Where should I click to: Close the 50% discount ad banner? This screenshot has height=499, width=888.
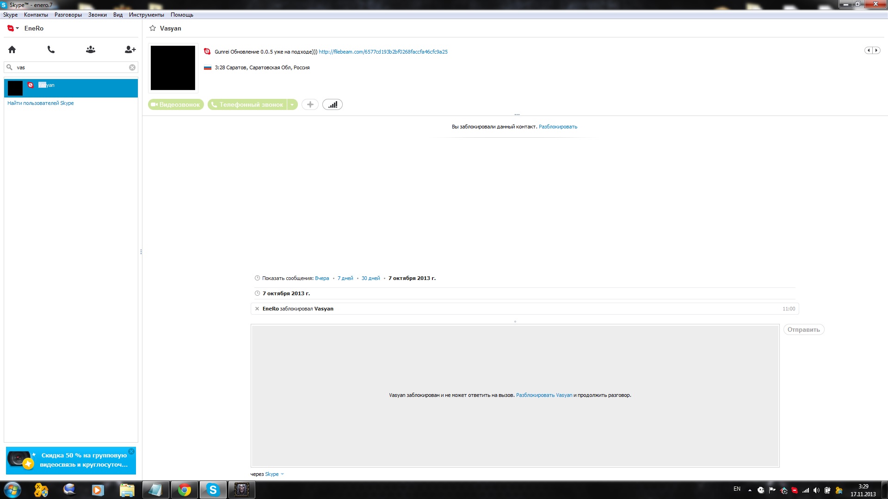point(131,451)
